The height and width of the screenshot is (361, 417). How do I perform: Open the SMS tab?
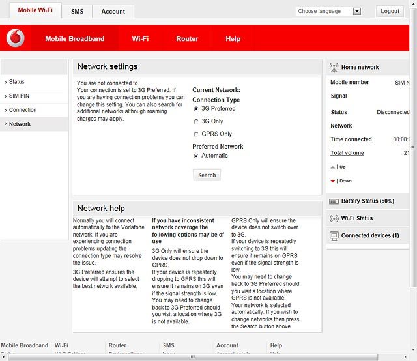[77, 12]
